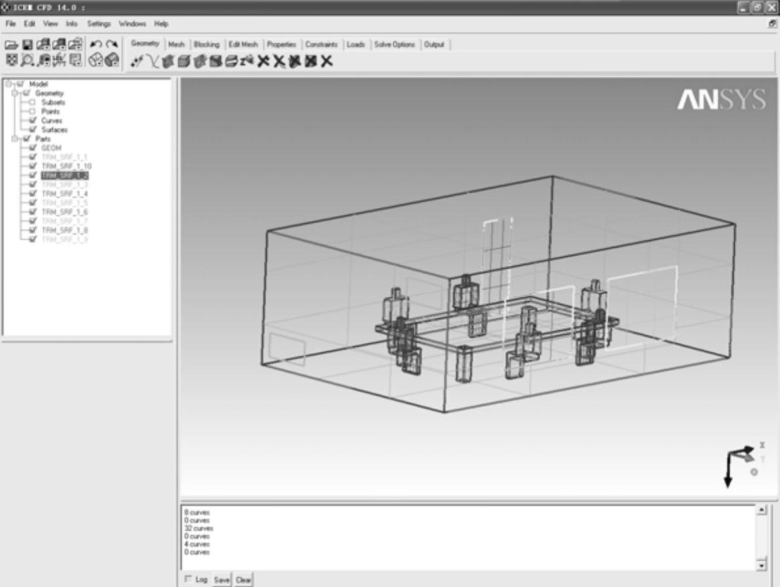
Task: Click the message log scrollbar down arrow
Action: (x=761, y=565)
